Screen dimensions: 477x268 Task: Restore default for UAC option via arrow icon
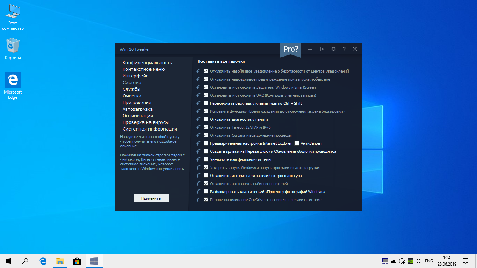[x=198, y=95]
